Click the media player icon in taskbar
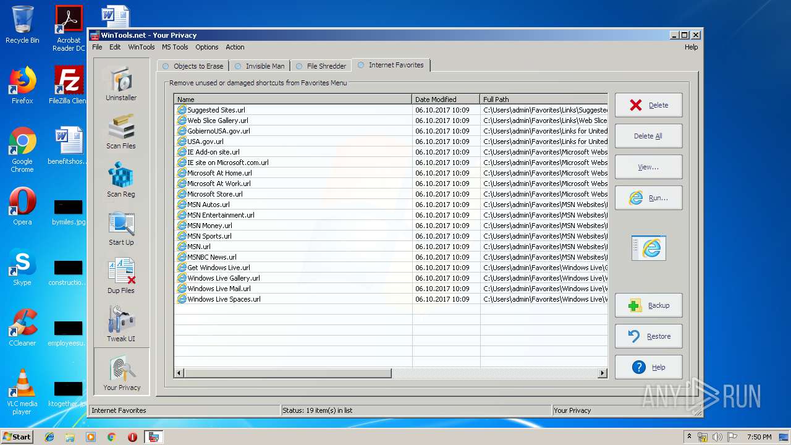The image size is (791, 445). [x=91, y=437]
